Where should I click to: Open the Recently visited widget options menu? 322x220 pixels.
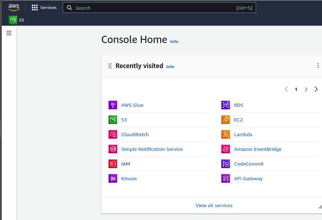pos(318,66)
